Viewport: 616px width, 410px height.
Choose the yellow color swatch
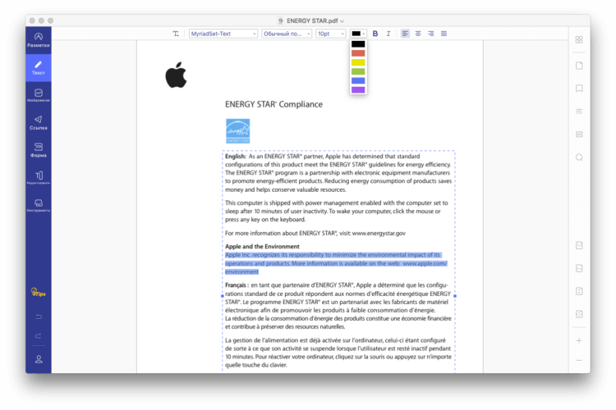[358, 62]
